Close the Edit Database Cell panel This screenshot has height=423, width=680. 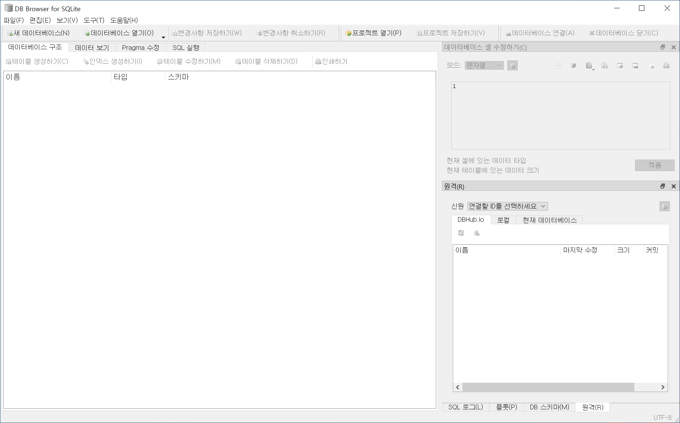pos(674,47)
